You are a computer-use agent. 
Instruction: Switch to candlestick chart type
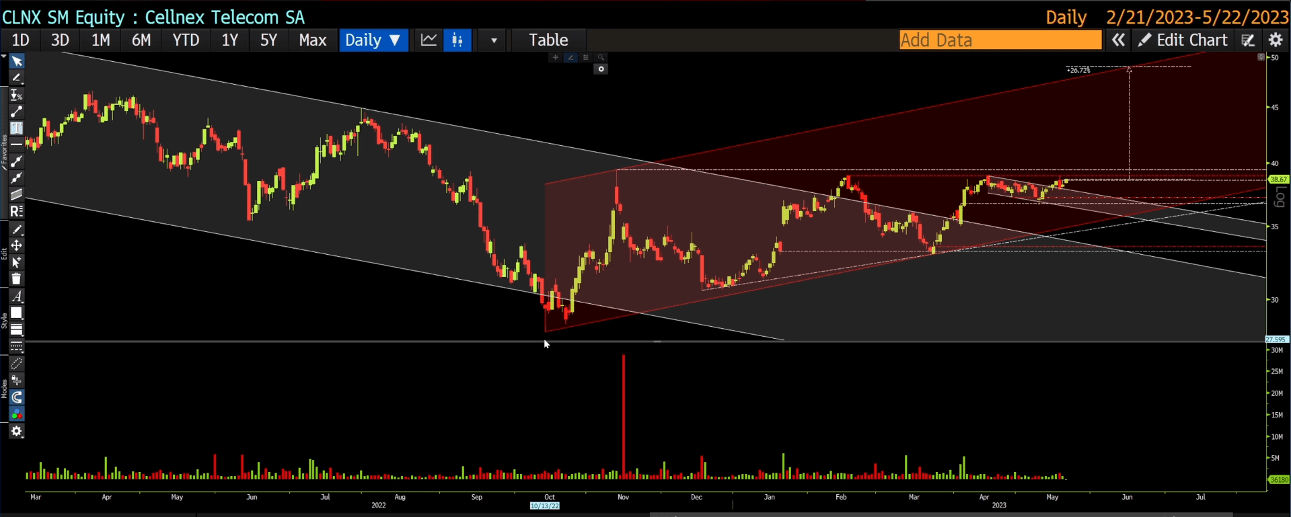pyautogui.click(x=457, y=40)
